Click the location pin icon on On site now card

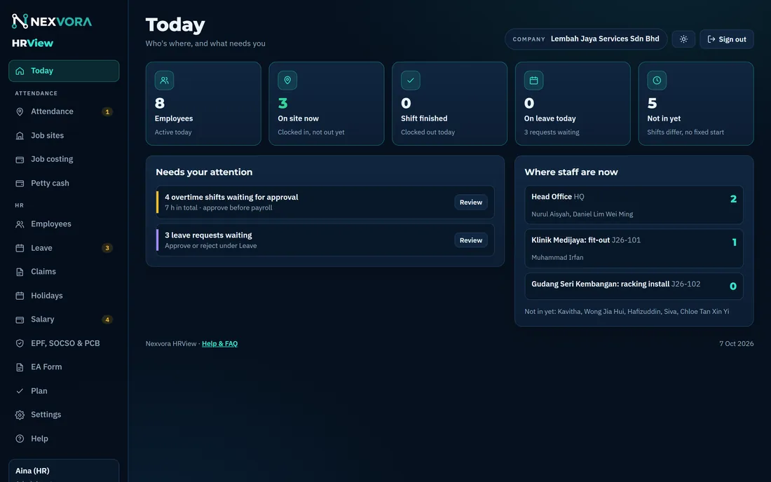point(287,80)
